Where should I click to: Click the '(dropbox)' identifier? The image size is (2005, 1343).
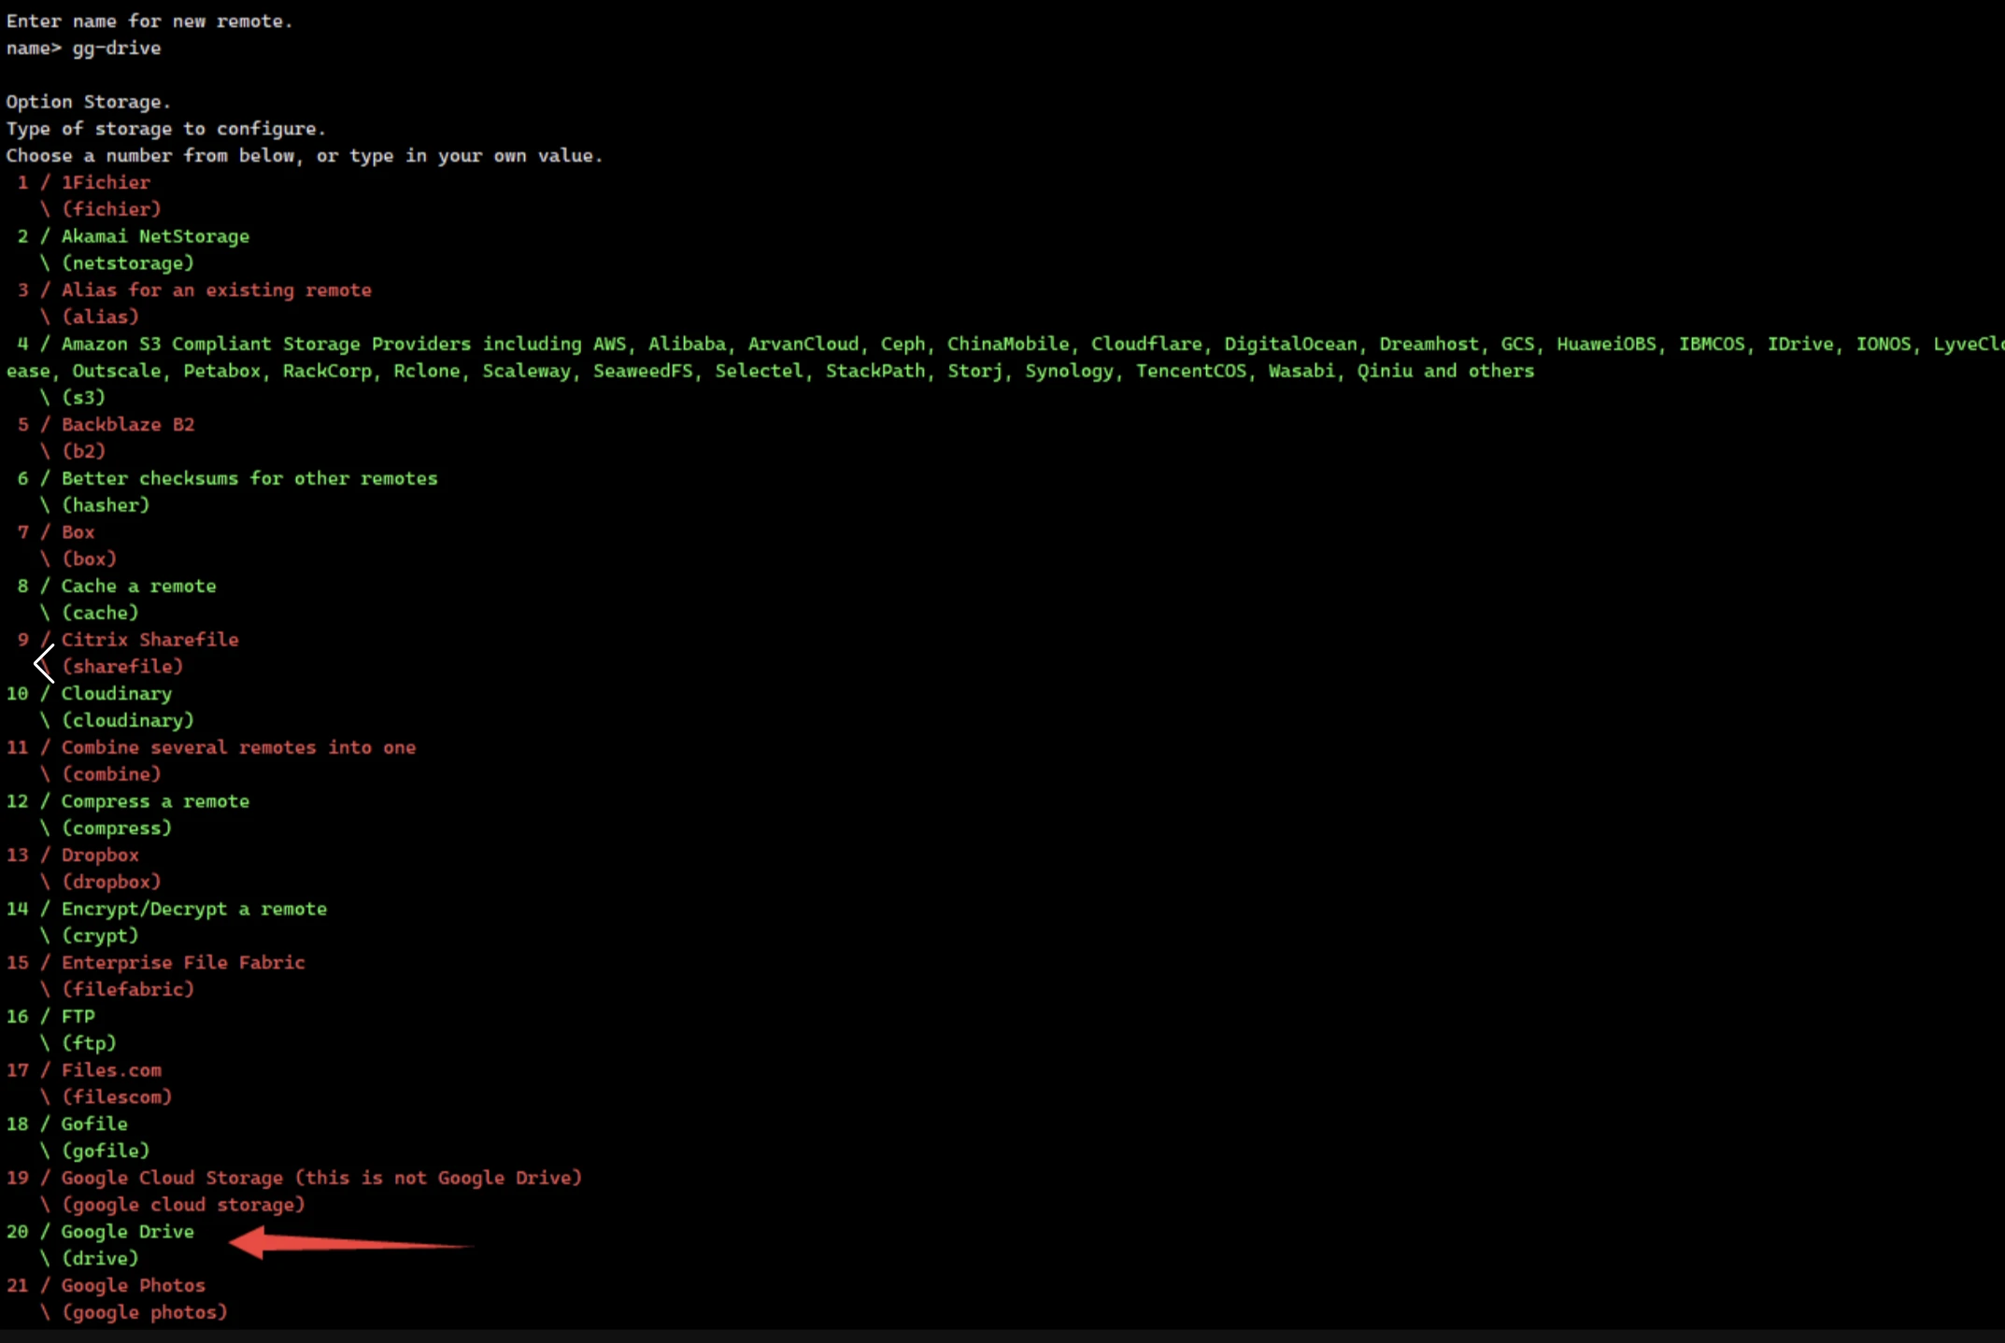point(111,882)
